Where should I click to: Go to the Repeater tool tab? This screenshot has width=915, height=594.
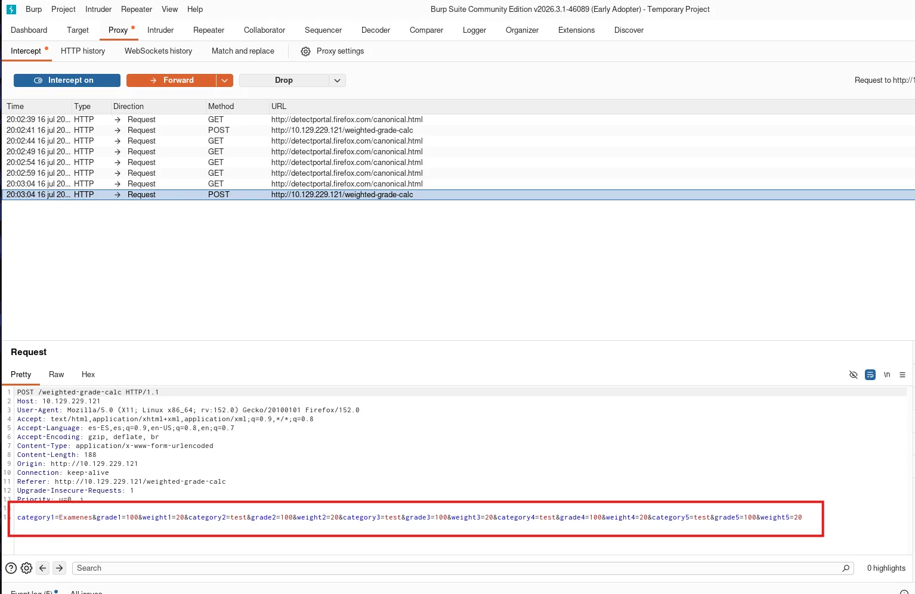coord(209,30)
